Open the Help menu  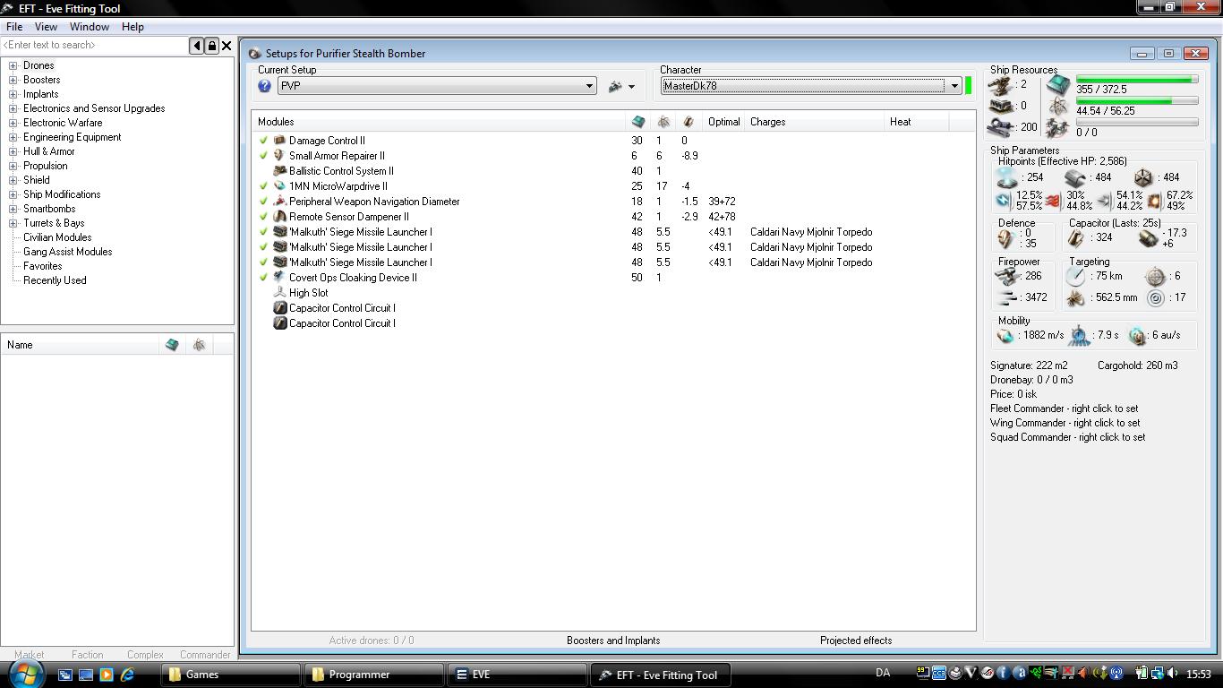133,27
